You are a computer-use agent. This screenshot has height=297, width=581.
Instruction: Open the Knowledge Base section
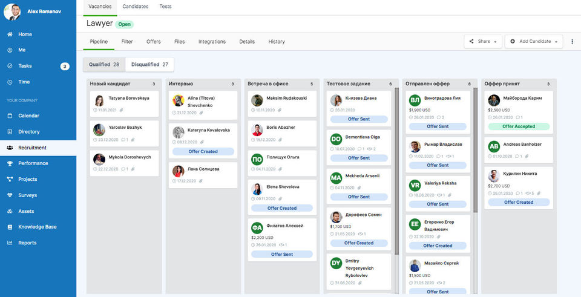tap(38, 227)
